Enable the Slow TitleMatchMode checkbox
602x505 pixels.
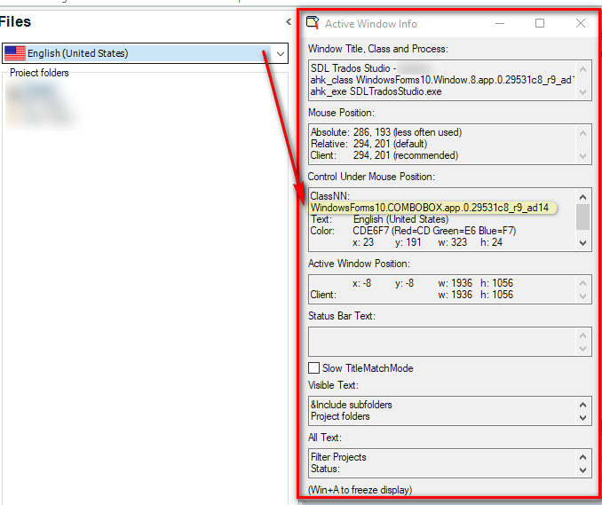pyautogui.click(x=314, y=368)
